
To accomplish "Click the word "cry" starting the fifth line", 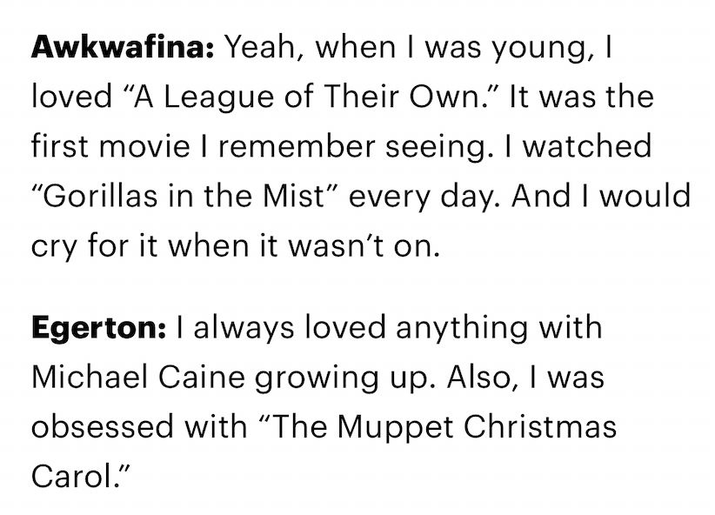I will (x=54, y=247).
